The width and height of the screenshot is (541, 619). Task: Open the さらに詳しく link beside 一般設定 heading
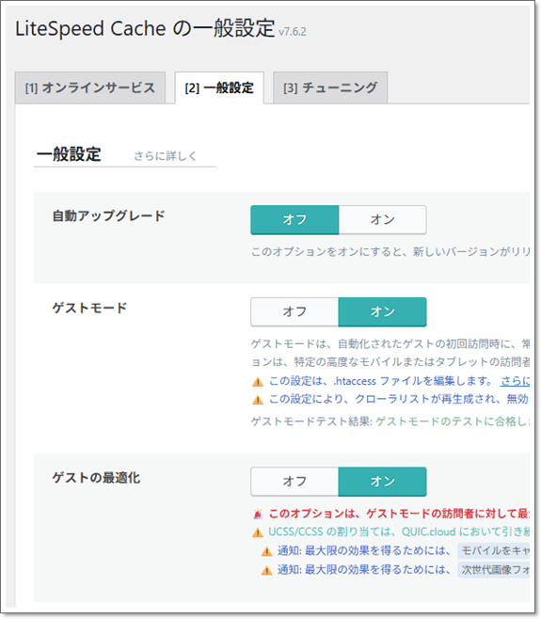click(165, 156)
